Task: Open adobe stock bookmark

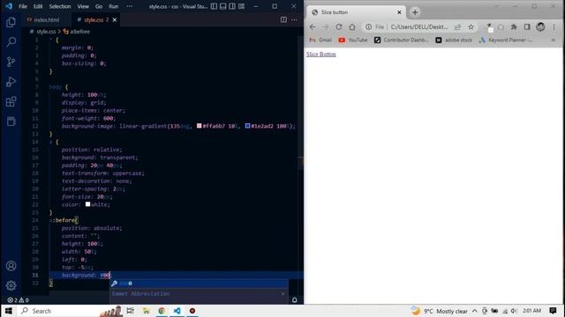Action: (x=454, y=40)
